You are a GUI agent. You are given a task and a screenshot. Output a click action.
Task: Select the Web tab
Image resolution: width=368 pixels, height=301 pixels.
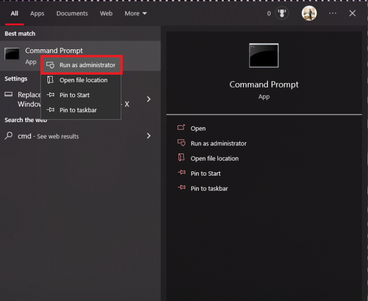(x=106, y=13)
